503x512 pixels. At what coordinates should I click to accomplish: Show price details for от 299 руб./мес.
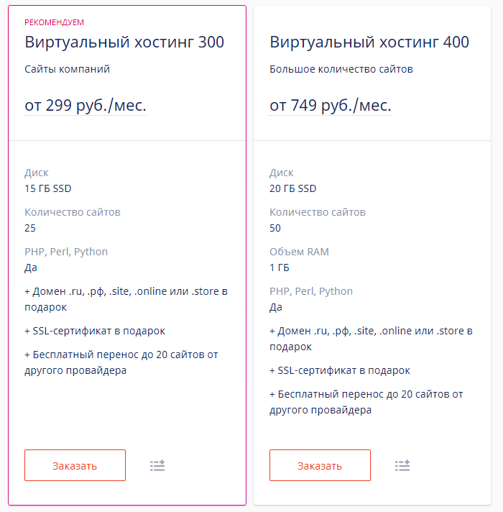pyautogui.click(x=86, y=106)
